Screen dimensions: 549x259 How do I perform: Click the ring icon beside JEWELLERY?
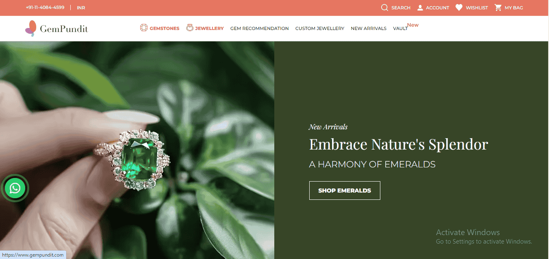click(190, 28)
